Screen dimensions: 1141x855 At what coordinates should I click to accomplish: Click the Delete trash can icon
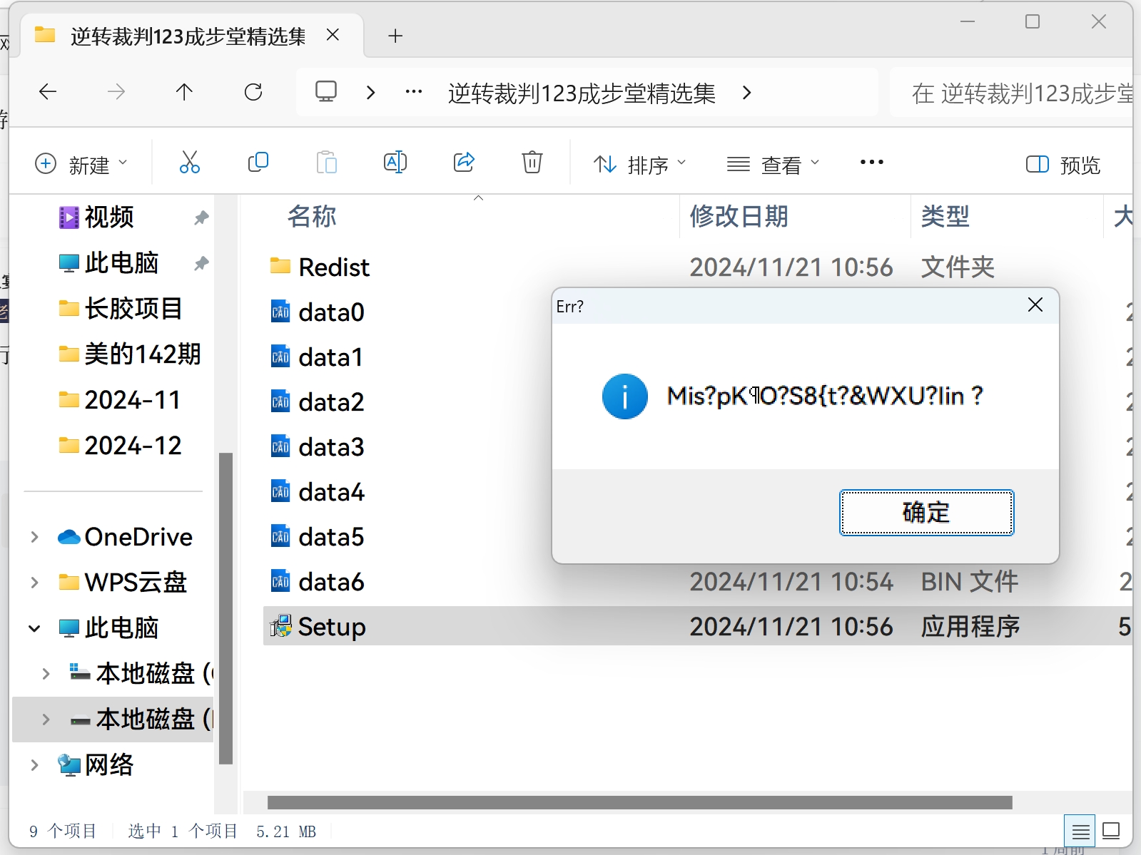532,163
